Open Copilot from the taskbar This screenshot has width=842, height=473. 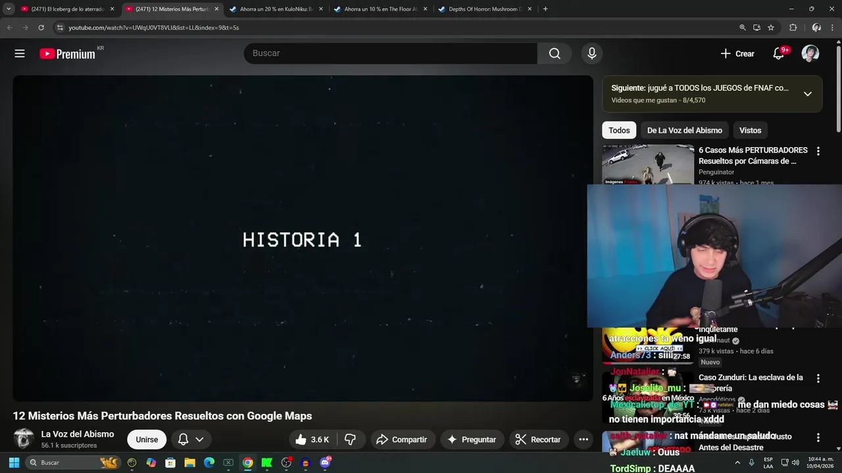tap(151, 462)
